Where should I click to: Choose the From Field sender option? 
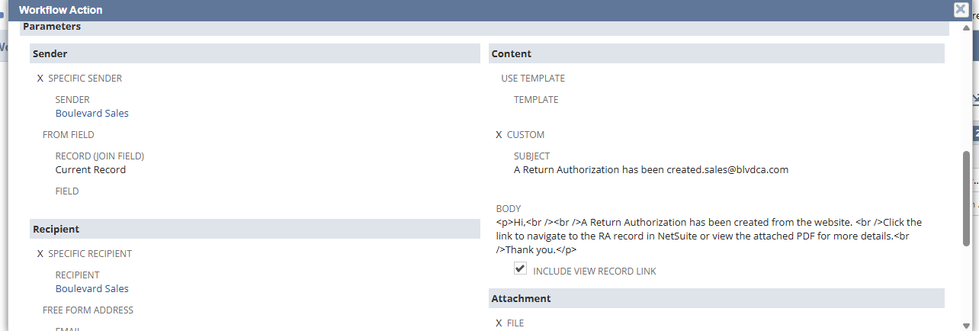68,135
